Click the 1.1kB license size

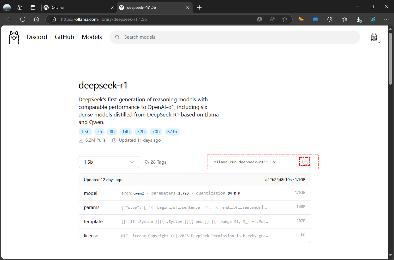tap(301, 235)
